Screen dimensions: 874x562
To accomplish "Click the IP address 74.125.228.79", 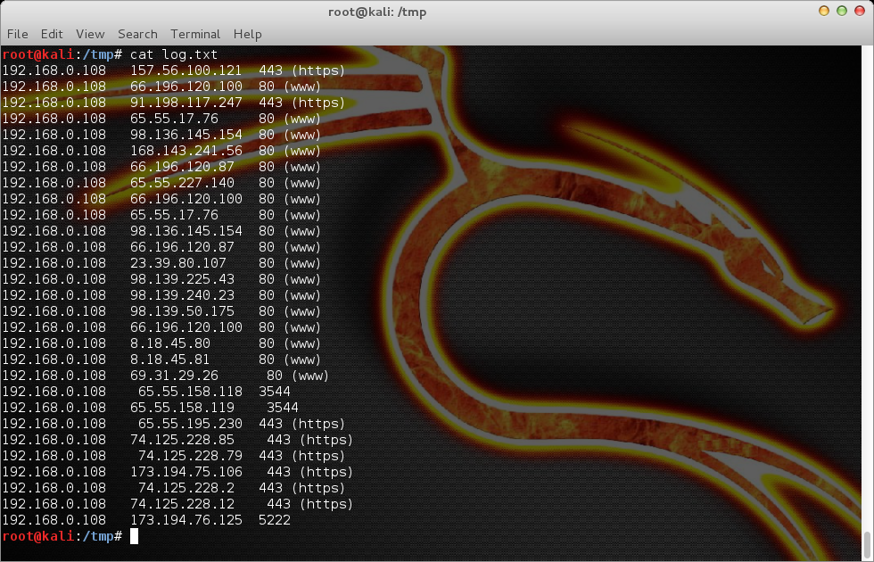I will (x=190, y=456).
